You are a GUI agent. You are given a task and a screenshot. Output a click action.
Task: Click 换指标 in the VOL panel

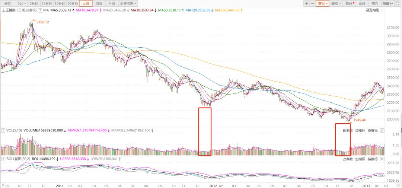(x=373, y=131)
